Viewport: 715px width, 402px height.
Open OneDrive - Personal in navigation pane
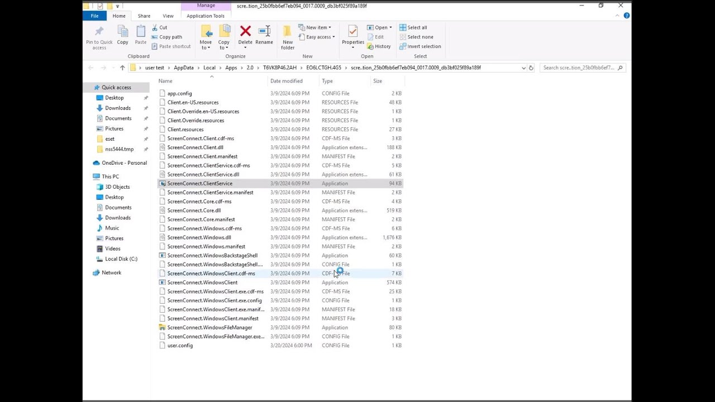pos(124,163)
